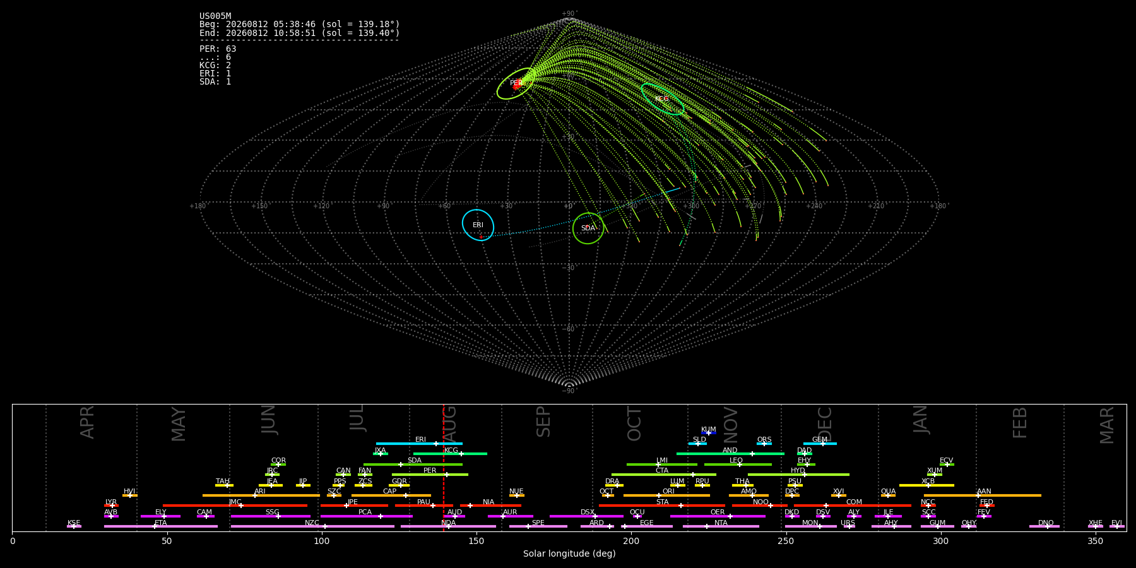Click the yellow-green PER bar in timeline
The width and height of the screenshot is (1136, 568).
pyautogui.click(x=430, y=475)
